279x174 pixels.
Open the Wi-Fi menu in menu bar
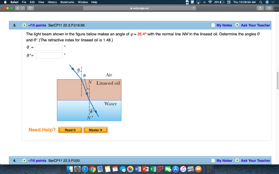pos(210,2)
